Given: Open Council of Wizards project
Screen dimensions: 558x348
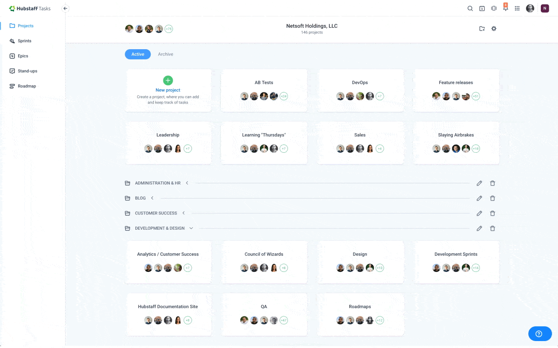Looking at the screenshot, I should tap(264, 262).
